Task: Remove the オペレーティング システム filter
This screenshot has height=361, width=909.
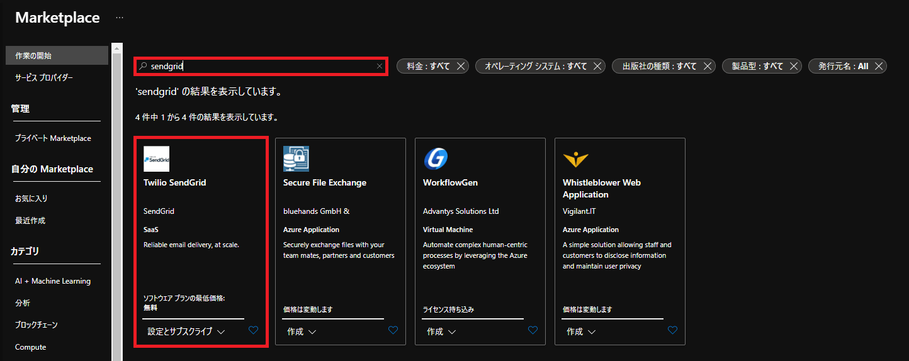Action: [x=597, y=66]
